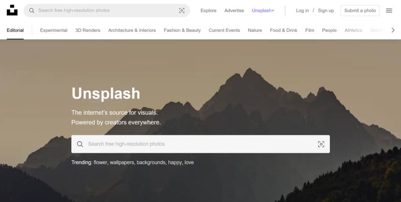Screen dimensions: 401x202
Task: Open the Unsplash+ link
Action: [263, 11]
